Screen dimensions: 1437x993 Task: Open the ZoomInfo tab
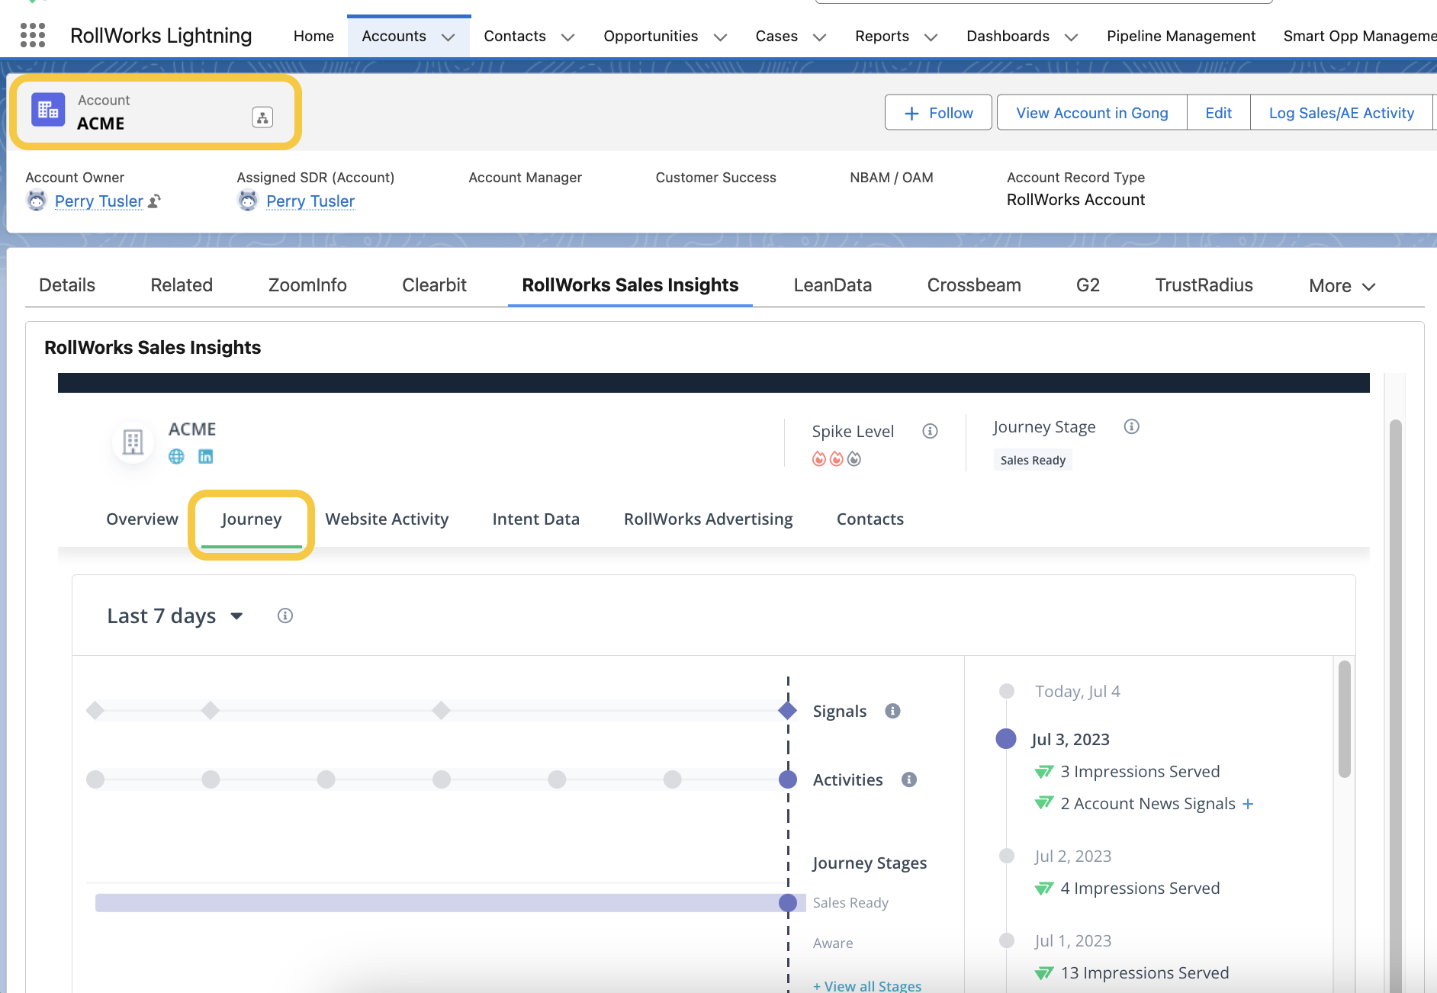[307, 285]
